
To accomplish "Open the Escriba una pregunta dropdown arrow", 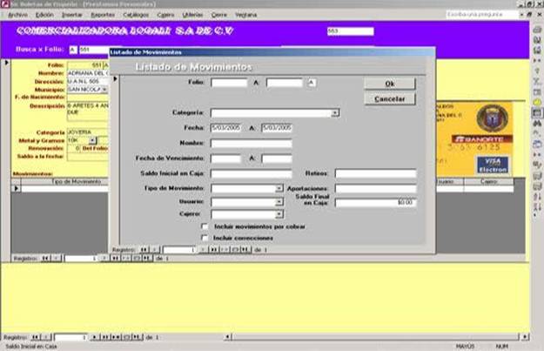I will click(x=521, y=15).
